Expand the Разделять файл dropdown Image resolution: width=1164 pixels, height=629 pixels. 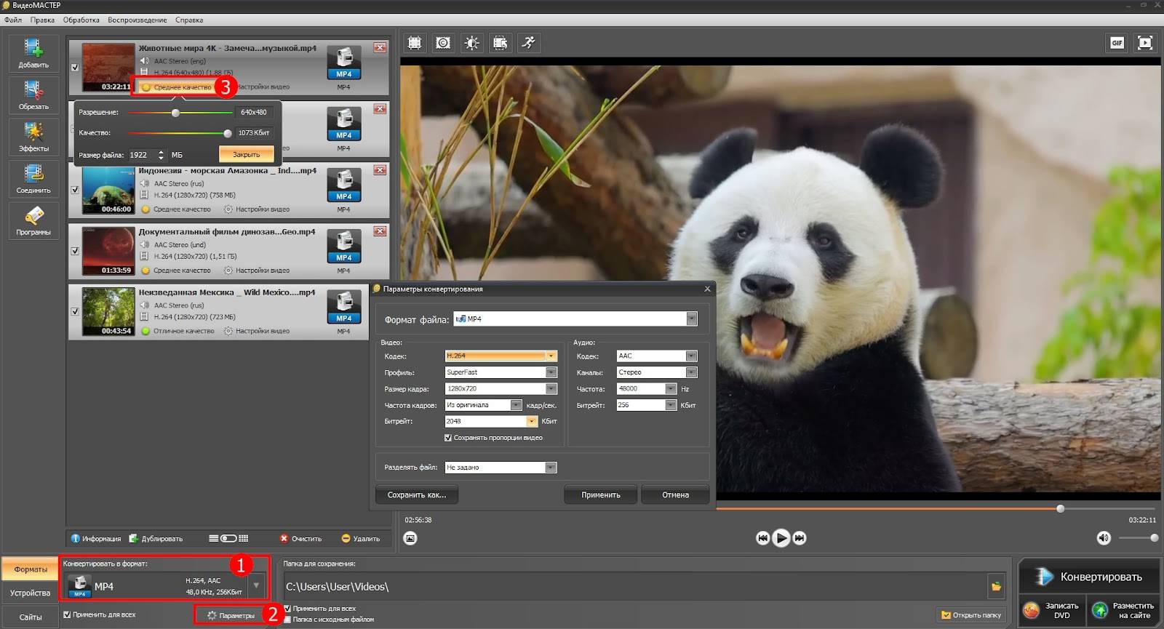[x=551, y=468]
